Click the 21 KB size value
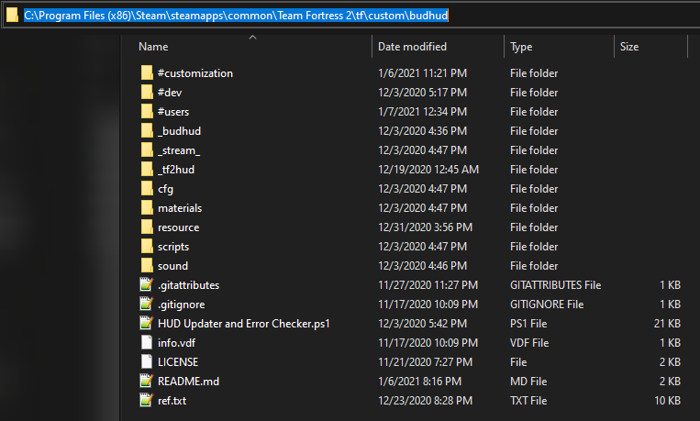Image resolution: width=700 pixels, height=421 pixels. coord(667,323)
